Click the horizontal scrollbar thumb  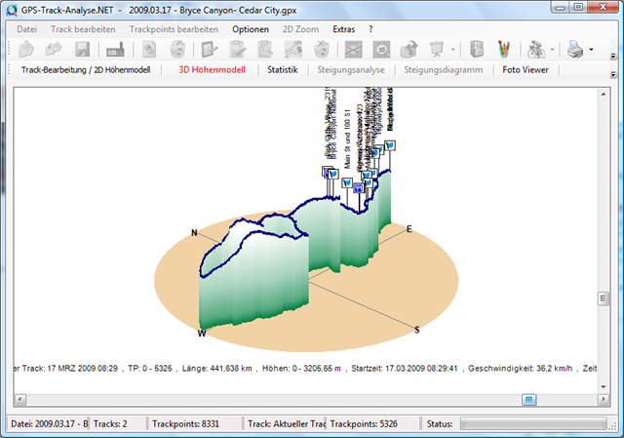coord(528,399)
